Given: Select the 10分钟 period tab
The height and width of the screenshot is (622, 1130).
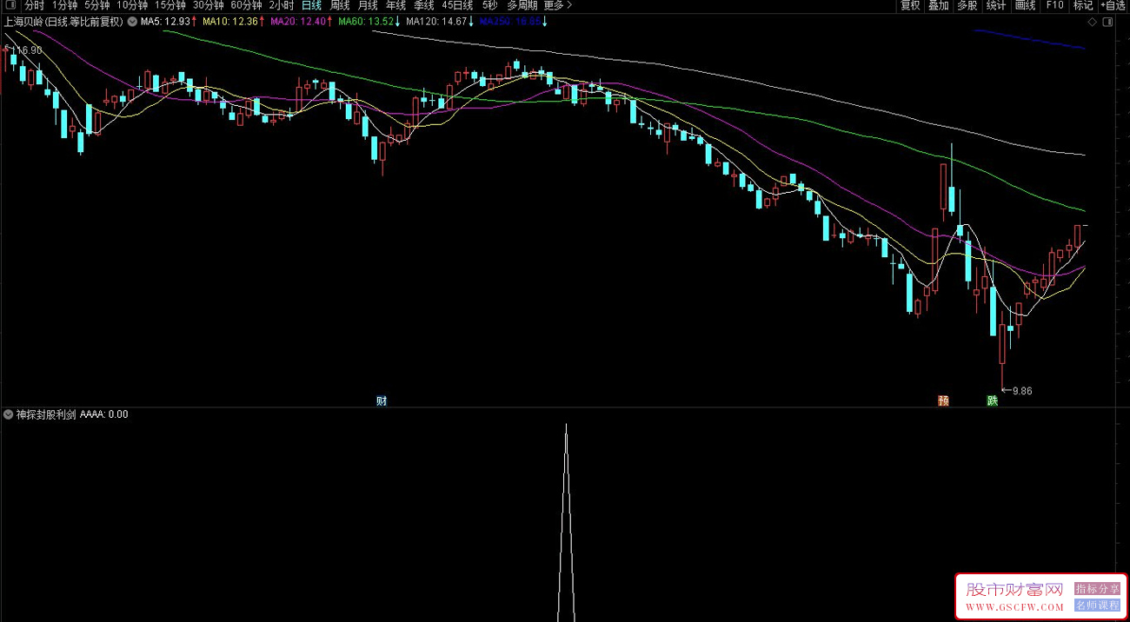Looking at the screenshot, I should click(x=132, y=5).
